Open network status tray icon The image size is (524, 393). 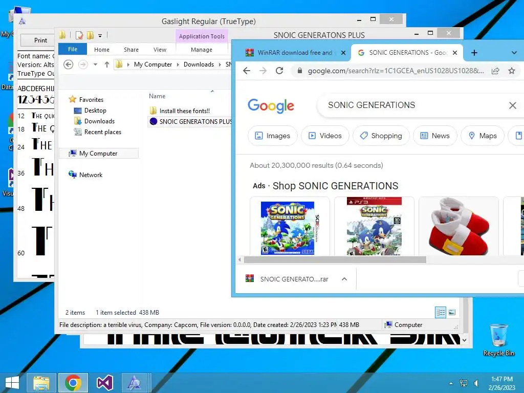pyautogui.click(x=464, y=383)
